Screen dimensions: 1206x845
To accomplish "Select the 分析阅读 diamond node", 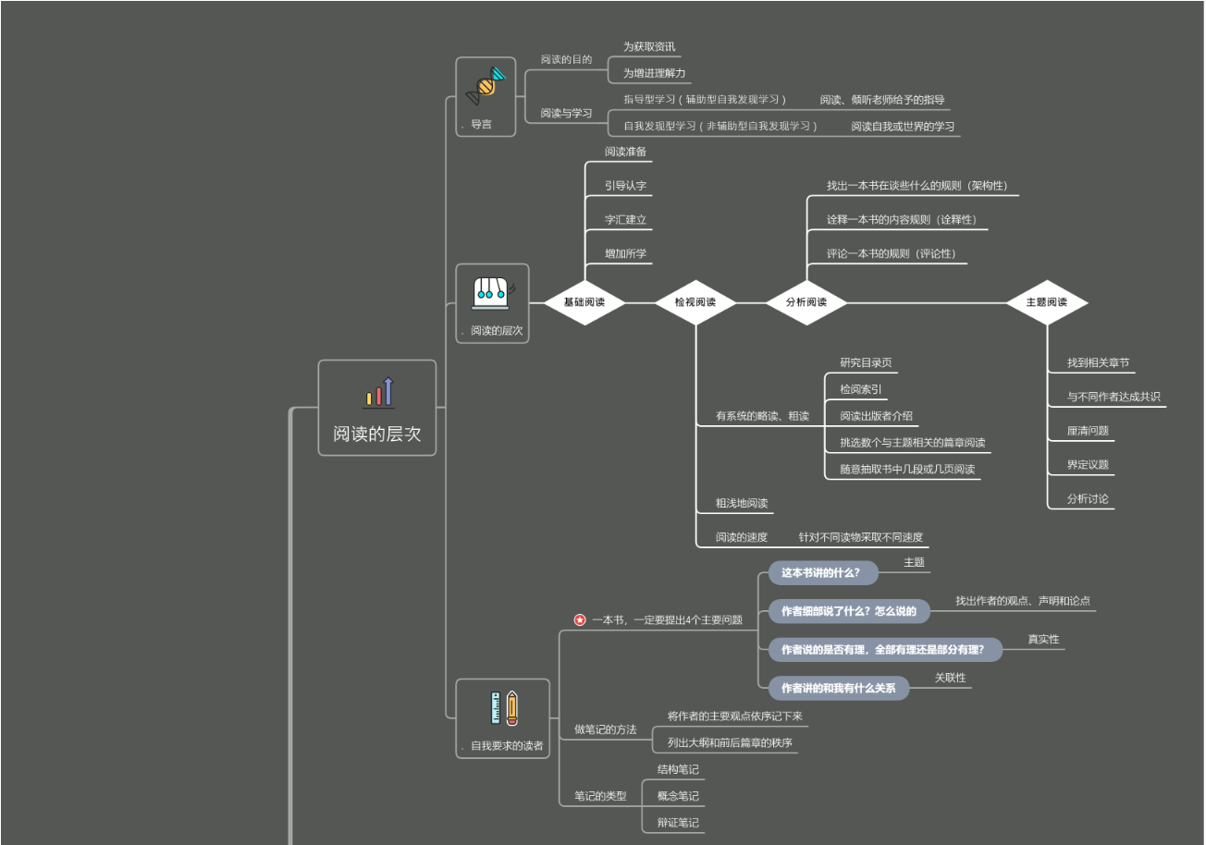I will [806, 302].
